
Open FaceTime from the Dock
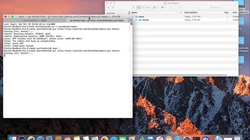point(123,138)
